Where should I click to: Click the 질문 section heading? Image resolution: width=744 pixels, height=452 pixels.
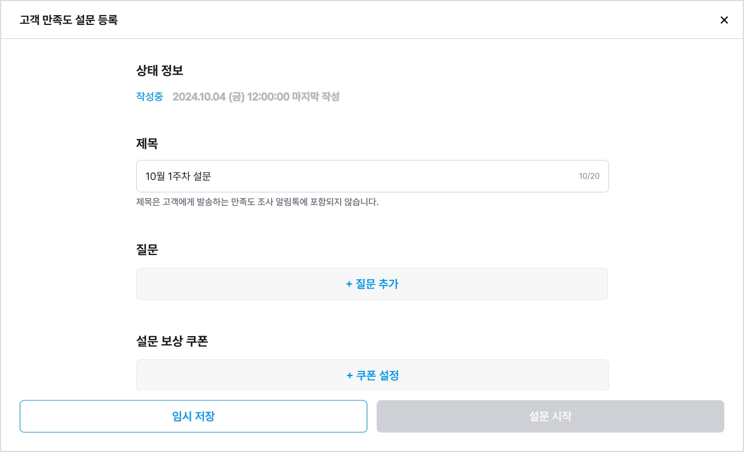pyautogui.click(x=147, y=250)
